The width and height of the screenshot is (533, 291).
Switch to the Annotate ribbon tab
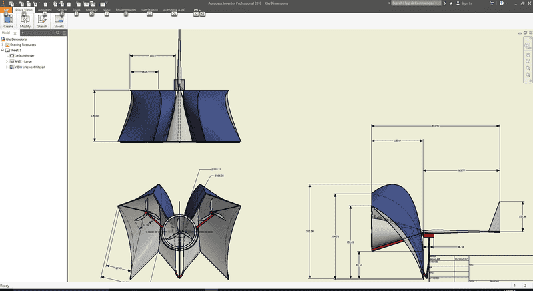pyautogui.click(x=45, y=10)
